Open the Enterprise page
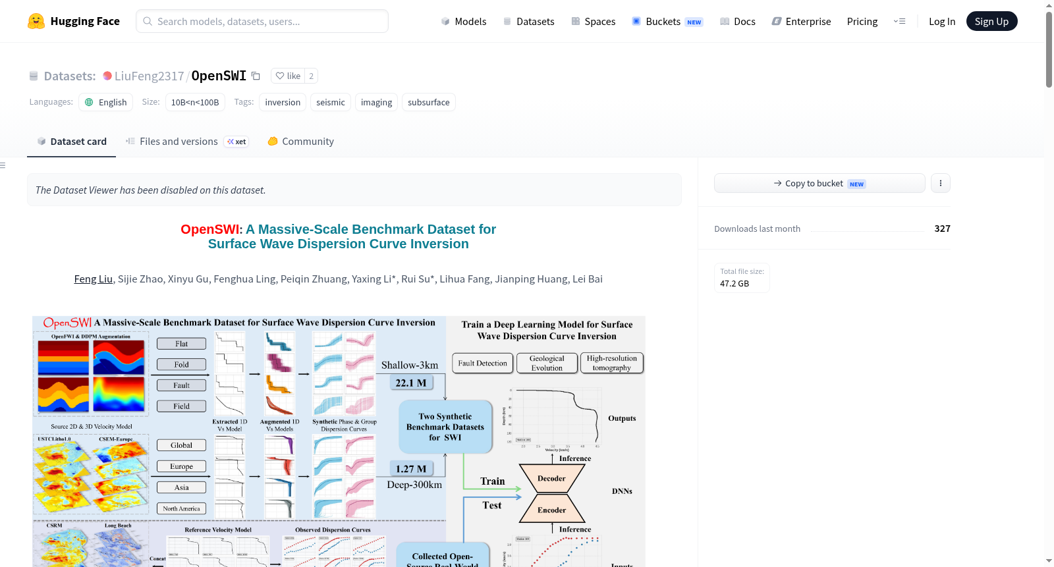The image size is (1054, 567). pyautogui.click(x=801, y=21)
